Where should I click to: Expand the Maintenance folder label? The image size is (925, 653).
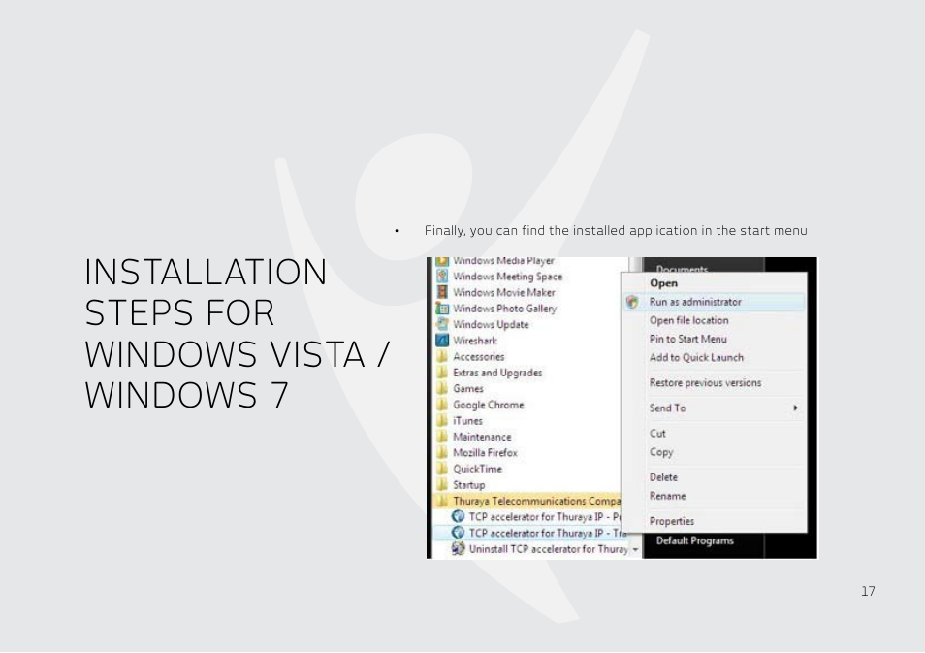[482, 437]
